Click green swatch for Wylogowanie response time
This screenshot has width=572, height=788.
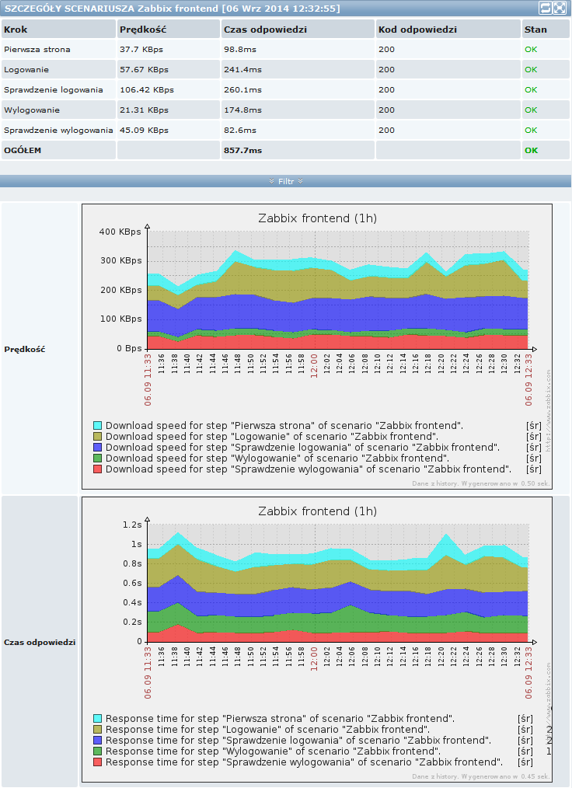click(97, 751)
